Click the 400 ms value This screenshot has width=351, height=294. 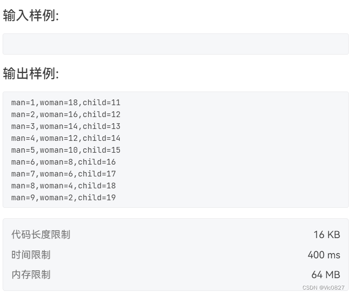[324, 255]
